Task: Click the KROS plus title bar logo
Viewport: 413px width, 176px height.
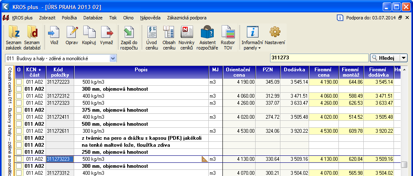Action: coord(5,7)
